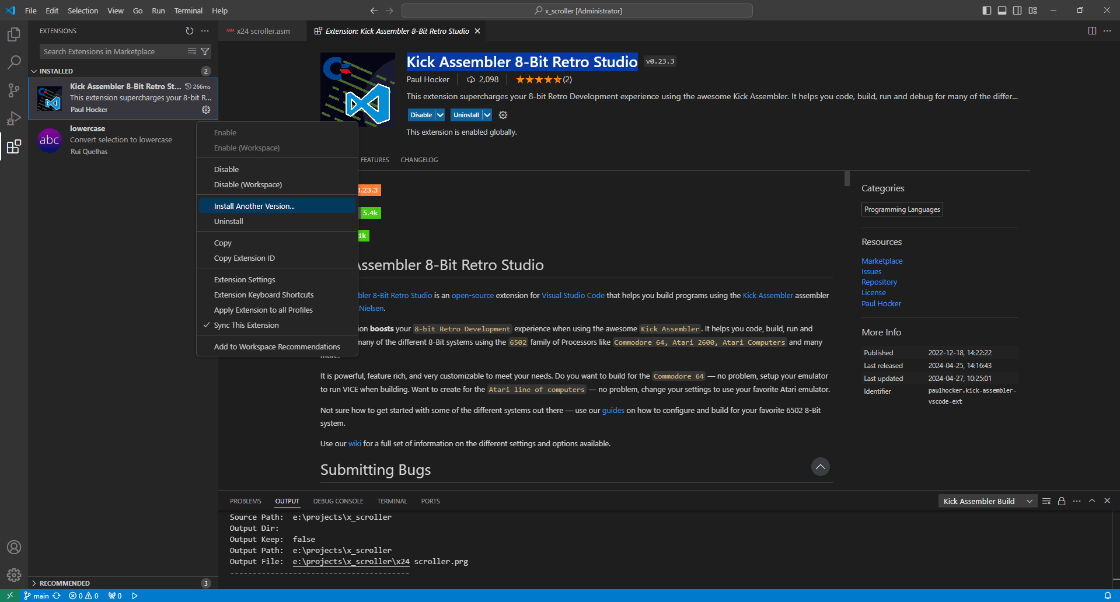Switch to the CHANGELOG tab

pos(419,160)
